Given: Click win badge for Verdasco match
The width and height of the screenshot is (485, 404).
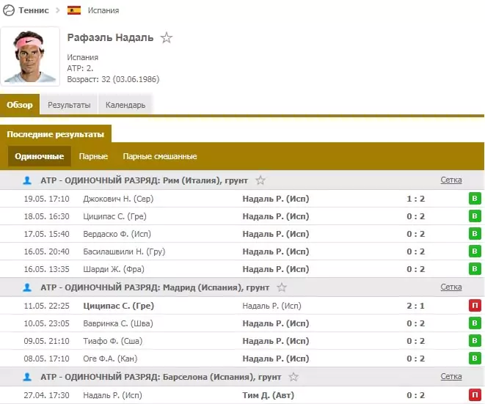Looking at the screenshot, I should click(x=475, y=234).
